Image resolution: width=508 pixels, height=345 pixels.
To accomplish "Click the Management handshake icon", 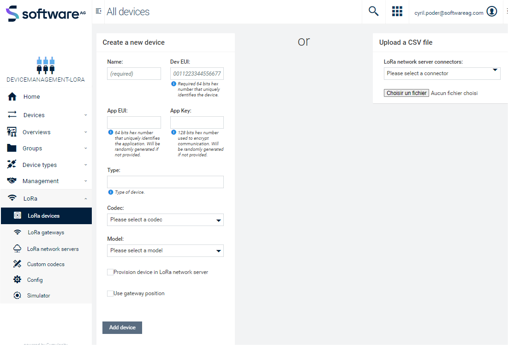I will tap(12, 181).
